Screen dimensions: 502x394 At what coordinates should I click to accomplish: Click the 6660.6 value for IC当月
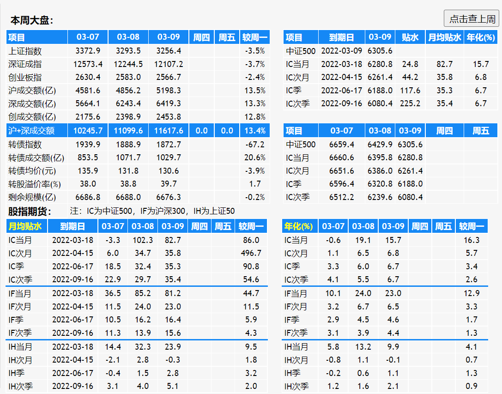[342, 158]
